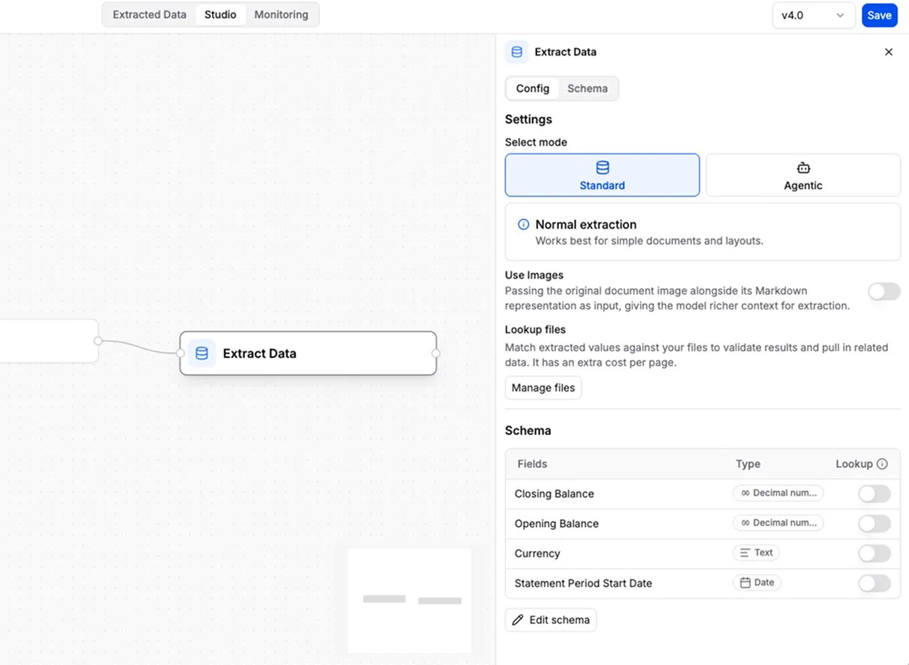Image resolution: width=909 pixels, height=665 pixels.
Task: Click the Fields column header
Action: 532,464
